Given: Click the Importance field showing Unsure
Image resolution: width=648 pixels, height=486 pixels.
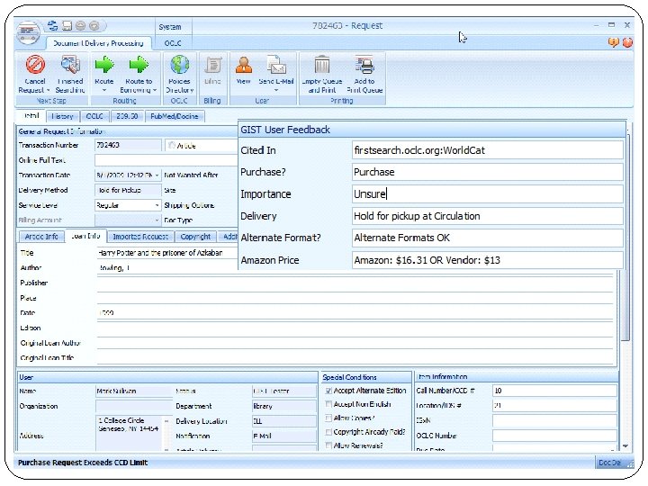Looking at the screenshot, I should click(487, 194).
